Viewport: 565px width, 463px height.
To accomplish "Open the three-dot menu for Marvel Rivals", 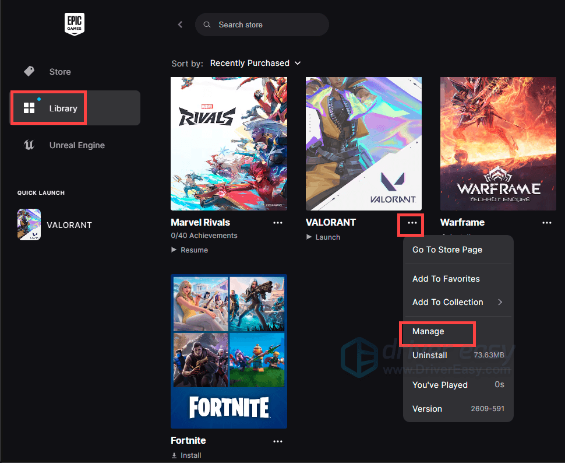I will click(x=278, y=223).
